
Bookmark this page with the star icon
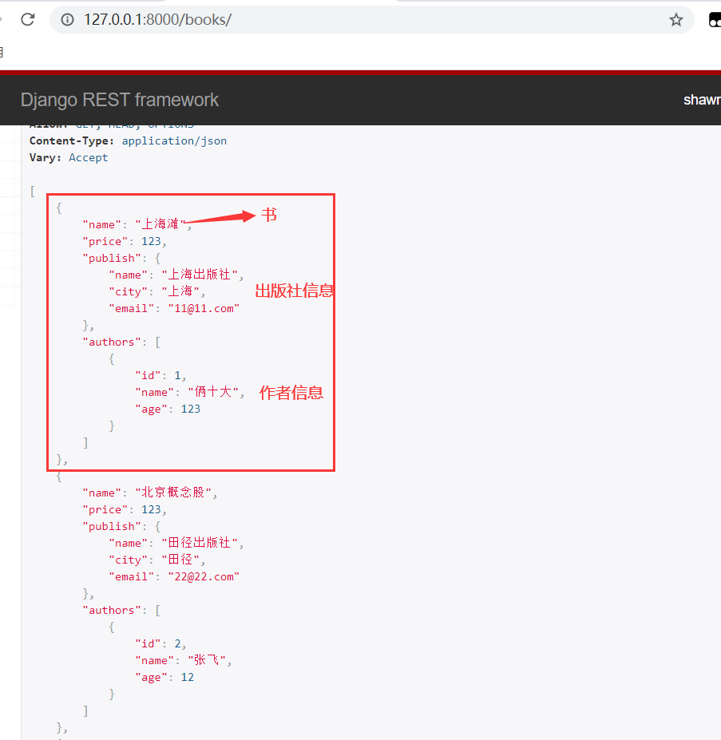675,19
